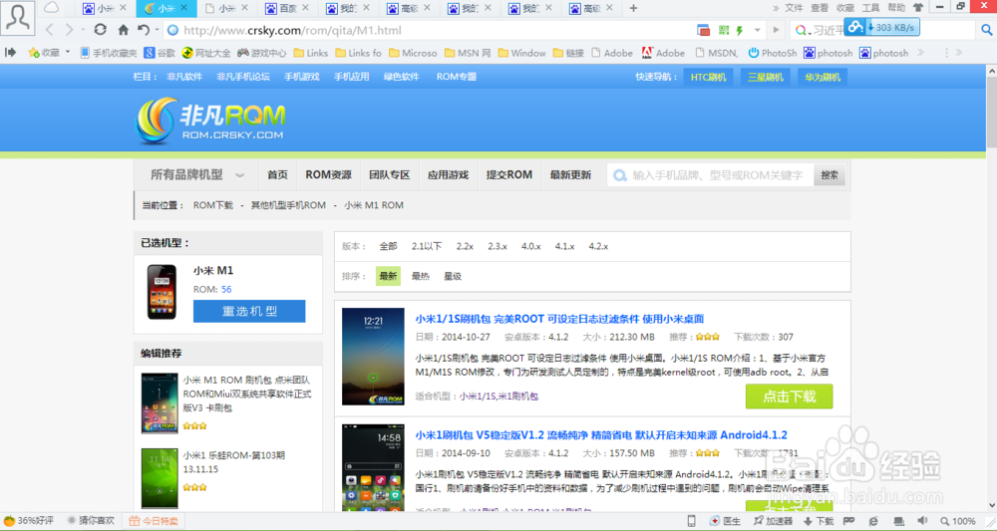Screen dimensions: 997x531
Task: Click the undo restore-tab icon
Action: pyautogui.click(x=144, y=30)
